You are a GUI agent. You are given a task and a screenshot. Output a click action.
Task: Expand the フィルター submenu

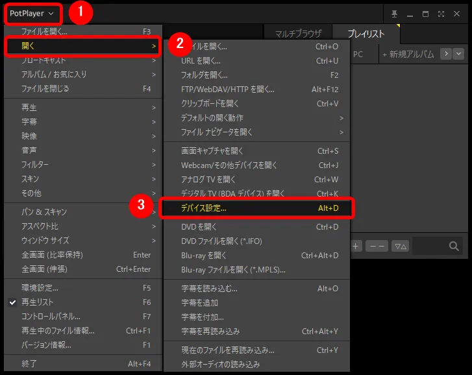(83, 165)
